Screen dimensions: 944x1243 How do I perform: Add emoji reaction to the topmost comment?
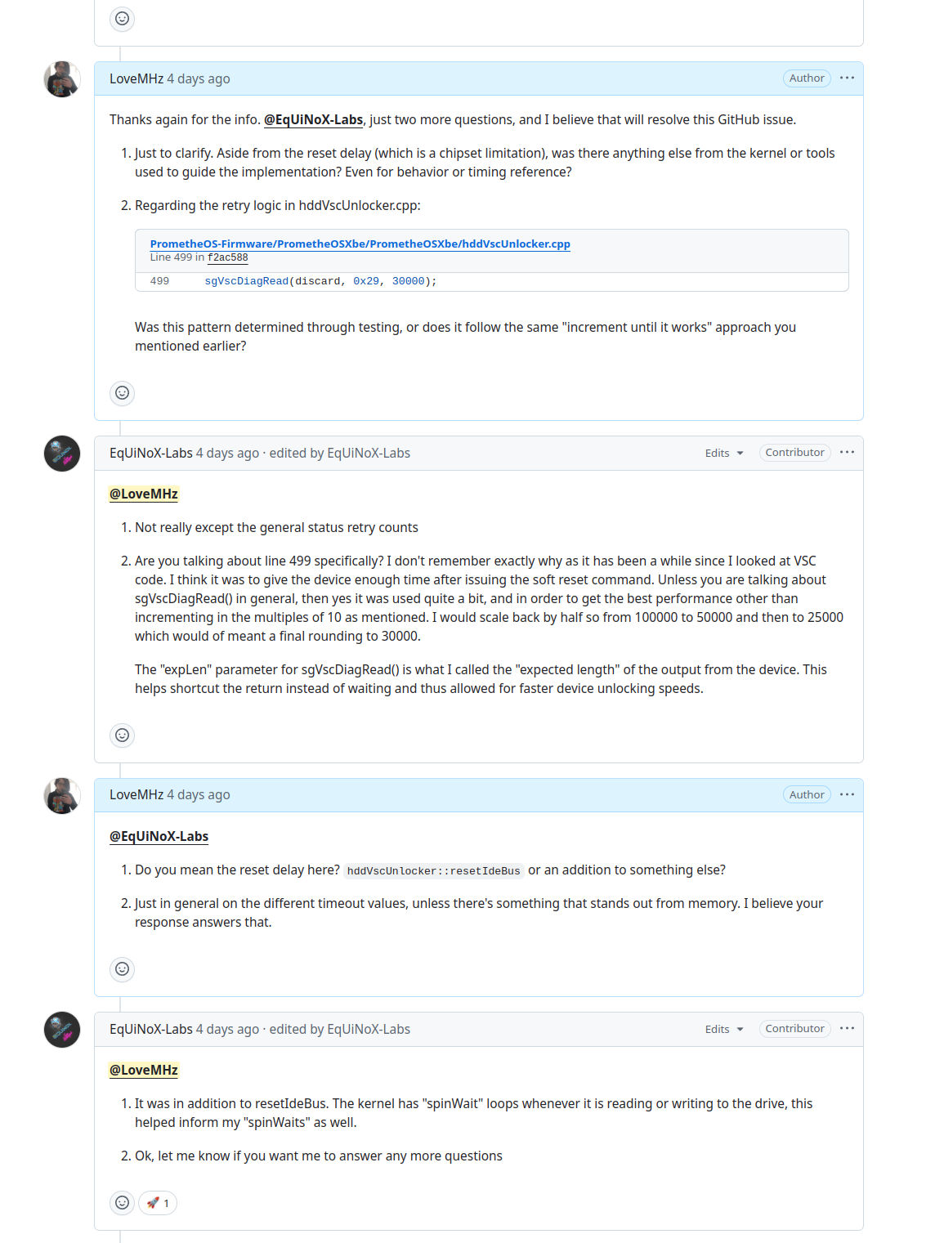coord(122,18)
